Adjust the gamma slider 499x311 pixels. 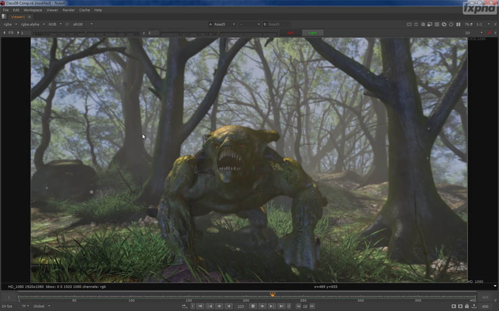(x=219, y=33)
